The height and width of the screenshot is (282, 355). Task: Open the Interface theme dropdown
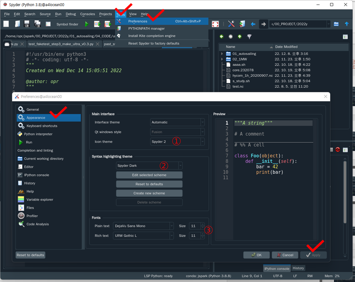point(177,122)
